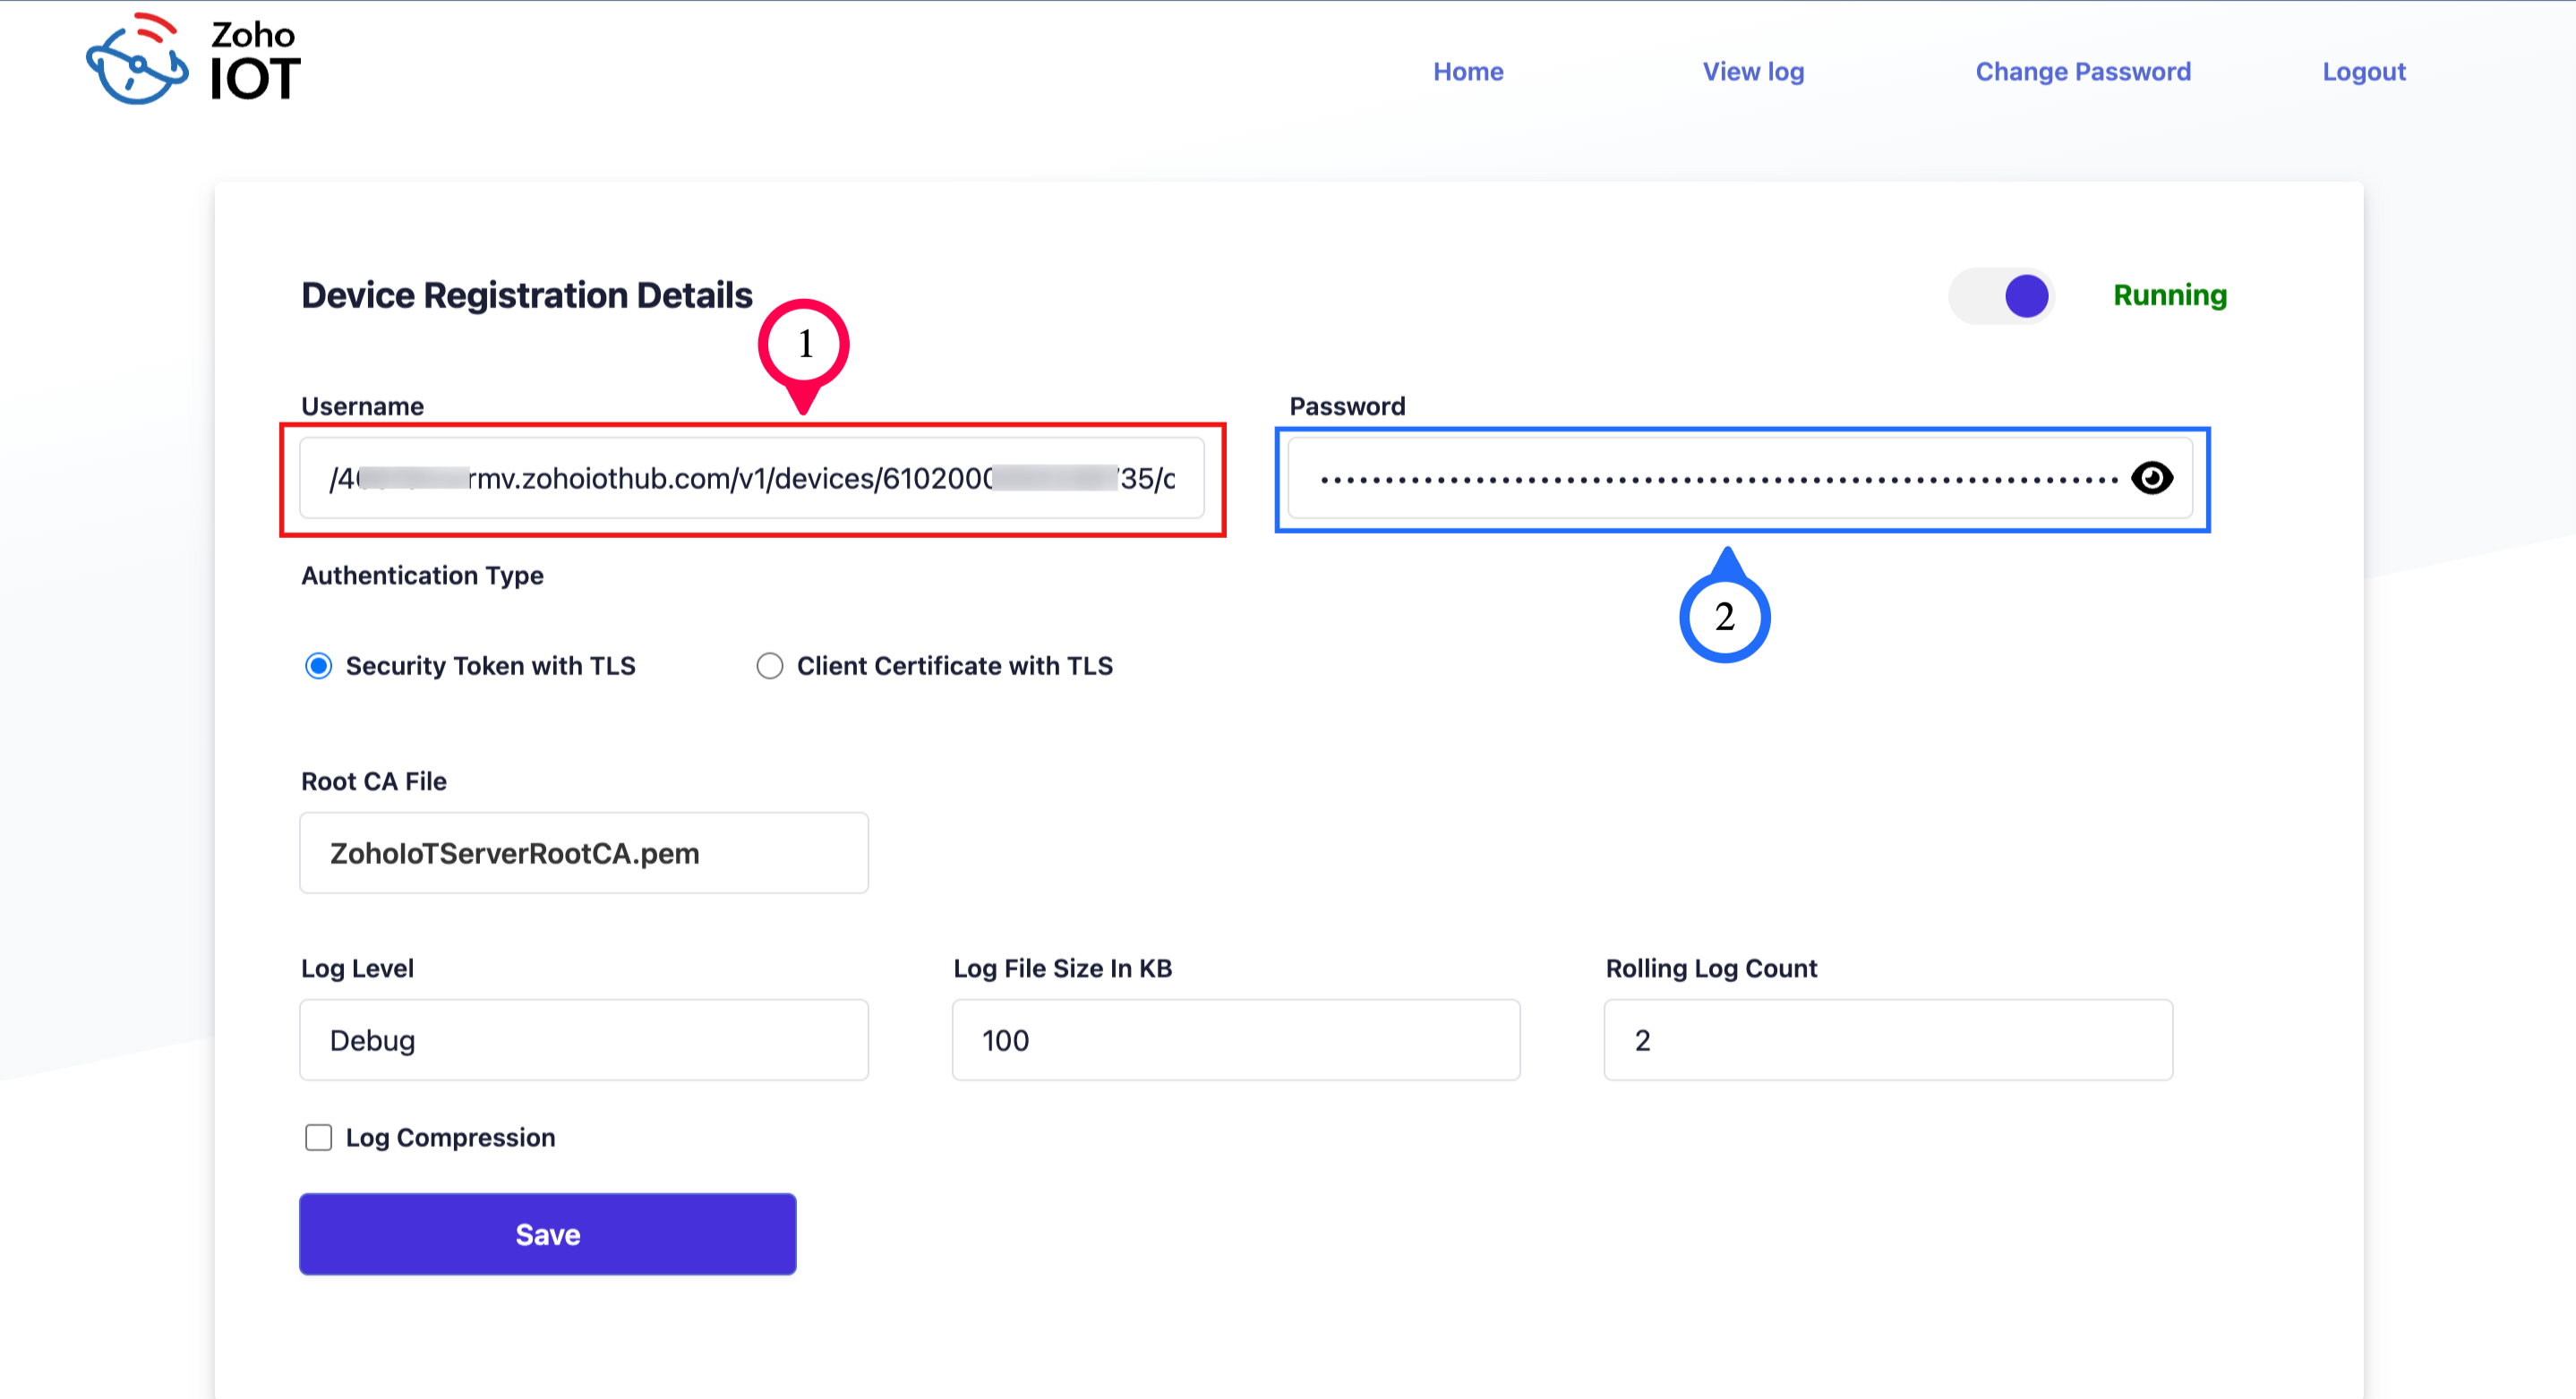Click the Zoho IOT logo icon
Screen dimensions: 2576x1399
tap(138, 60)
